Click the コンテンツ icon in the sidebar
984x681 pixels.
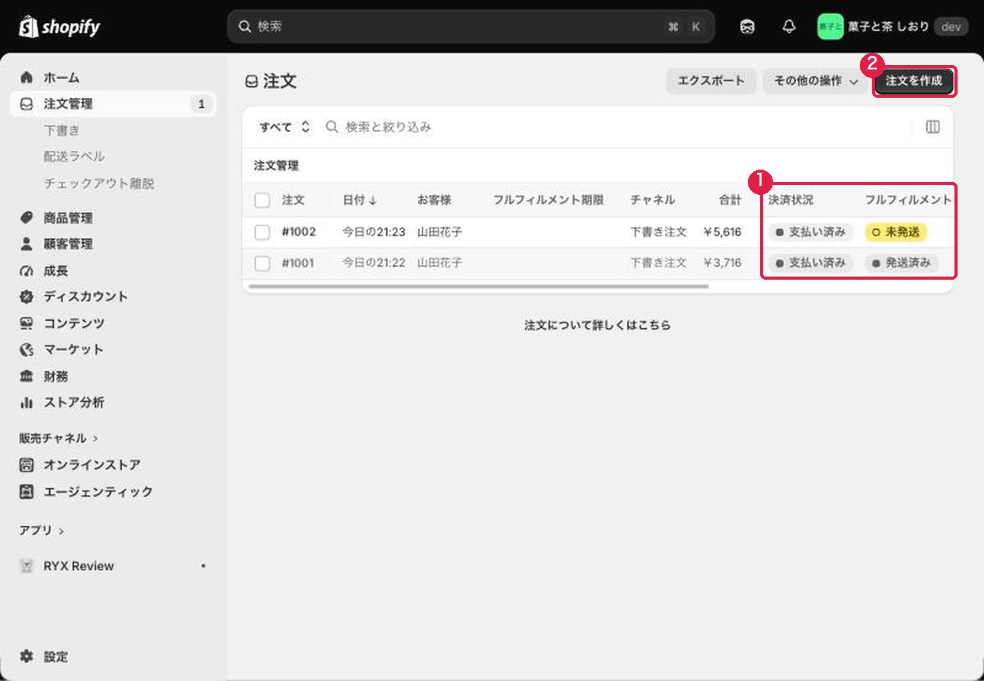[26, 323]
